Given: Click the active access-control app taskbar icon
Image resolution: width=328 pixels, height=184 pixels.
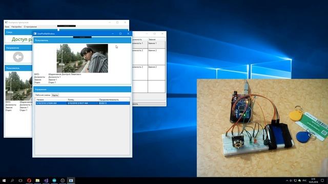Looking at the screenshot, I should click(71, 180).
